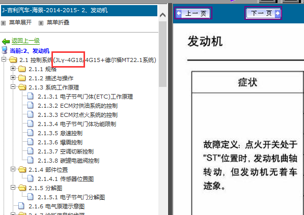The image size is (304, 215).
Task: Click the scroll-up arrow of the left panel
Action: [x=162, y=15]
